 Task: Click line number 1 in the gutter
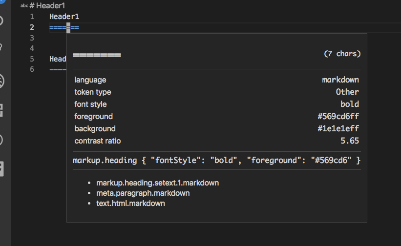click(x=32, y=17)
